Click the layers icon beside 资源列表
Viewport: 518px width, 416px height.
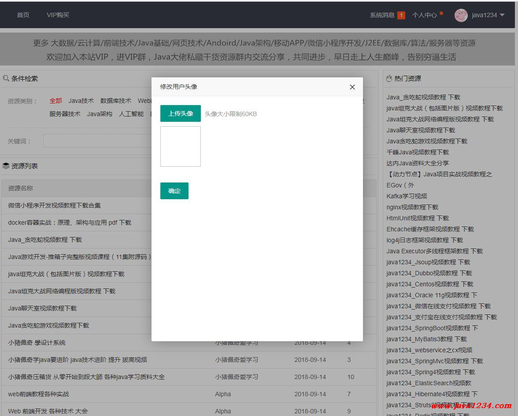coord(6,166)
